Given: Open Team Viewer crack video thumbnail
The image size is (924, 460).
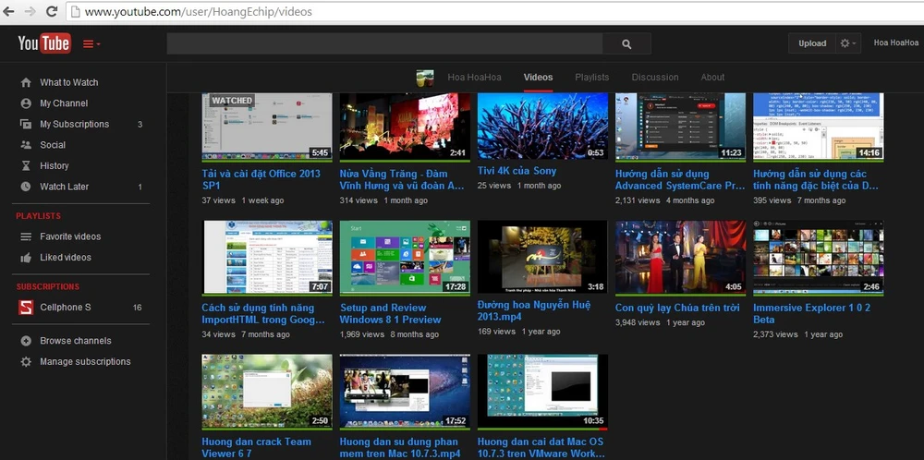Looking at the screenshot, I should (x=267, y=392).
